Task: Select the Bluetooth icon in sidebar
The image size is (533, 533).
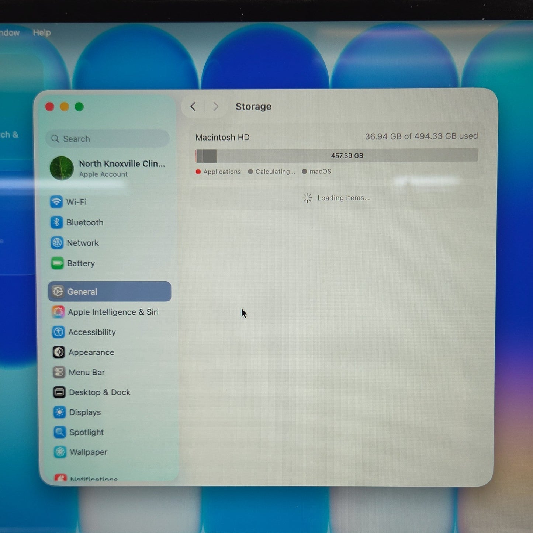Action: [57, 222]
